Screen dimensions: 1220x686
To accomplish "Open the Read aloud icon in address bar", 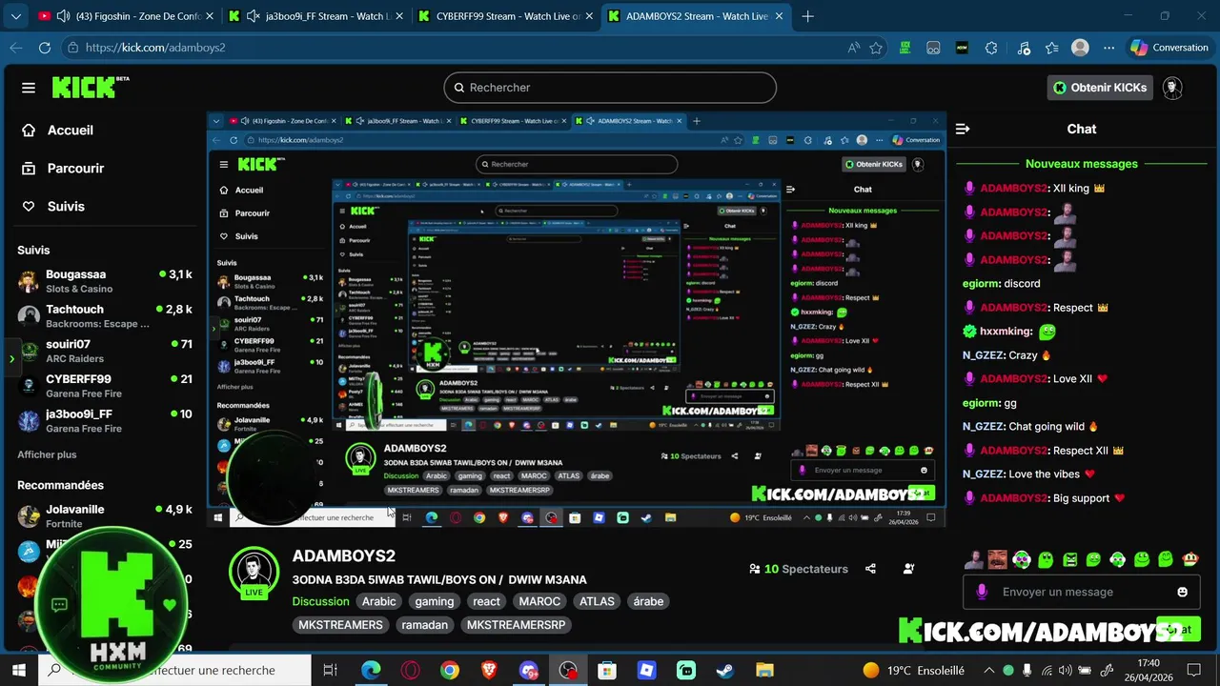I will [853, 48].
